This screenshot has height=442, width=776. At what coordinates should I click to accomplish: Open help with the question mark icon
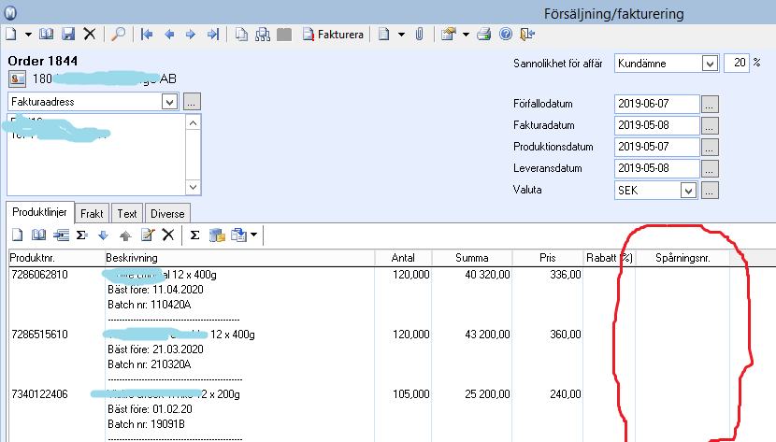[506, 34]
